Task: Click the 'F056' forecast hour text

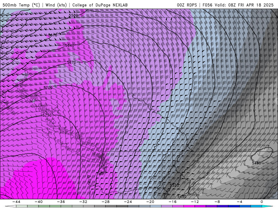Action: pyautogui.click(x=207, y=5)
